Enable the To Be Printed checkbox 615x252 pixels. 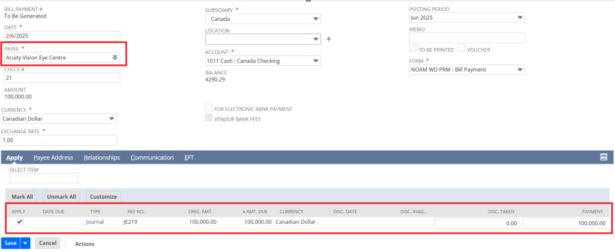[x=413, y=48]
